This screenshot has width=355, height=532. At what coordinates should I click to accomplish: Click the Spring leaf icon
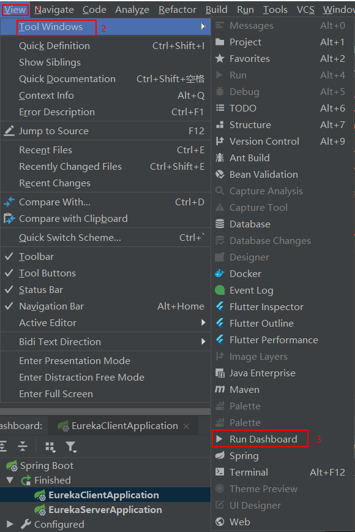pos(220,455)
